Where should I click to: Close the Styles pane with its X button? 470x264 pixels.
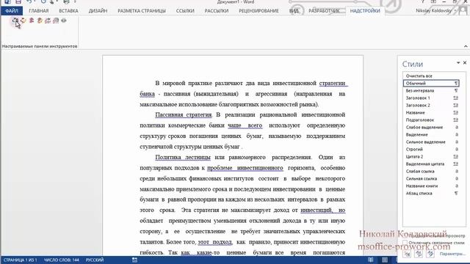pyautogui.click(x=465, y=63)
